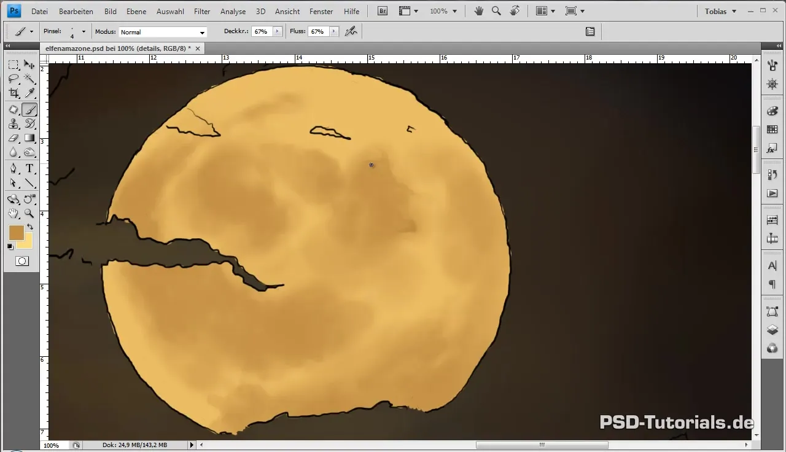The height and width of the screenshot is (452, 786).
Task: Toggle Quick Mask mode
Action: point(22,261)
